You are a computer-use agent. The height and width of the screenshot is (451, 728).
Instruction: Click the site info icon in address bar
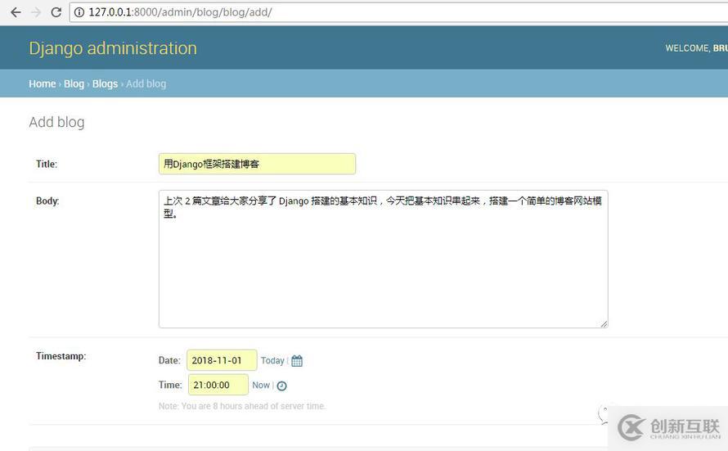79,12
